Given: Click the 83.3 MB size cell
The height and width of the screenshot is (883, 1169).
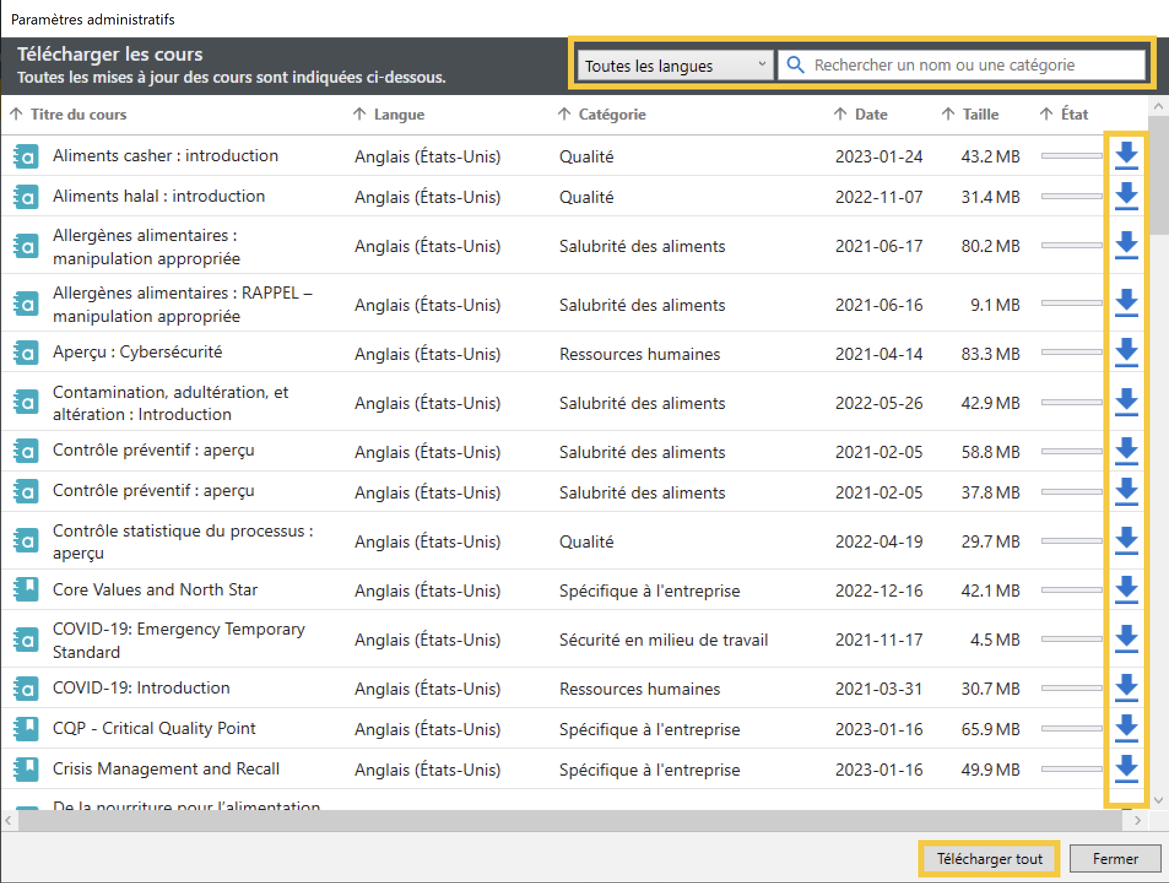Looking at the screenshot, I should 991,354.
